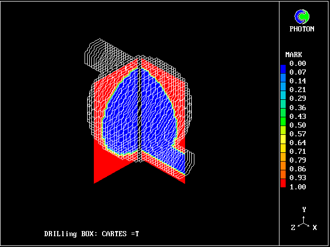Click the Z axis label on the triad
The width and height of the screenshot is (330, 247).
(293, 227)
